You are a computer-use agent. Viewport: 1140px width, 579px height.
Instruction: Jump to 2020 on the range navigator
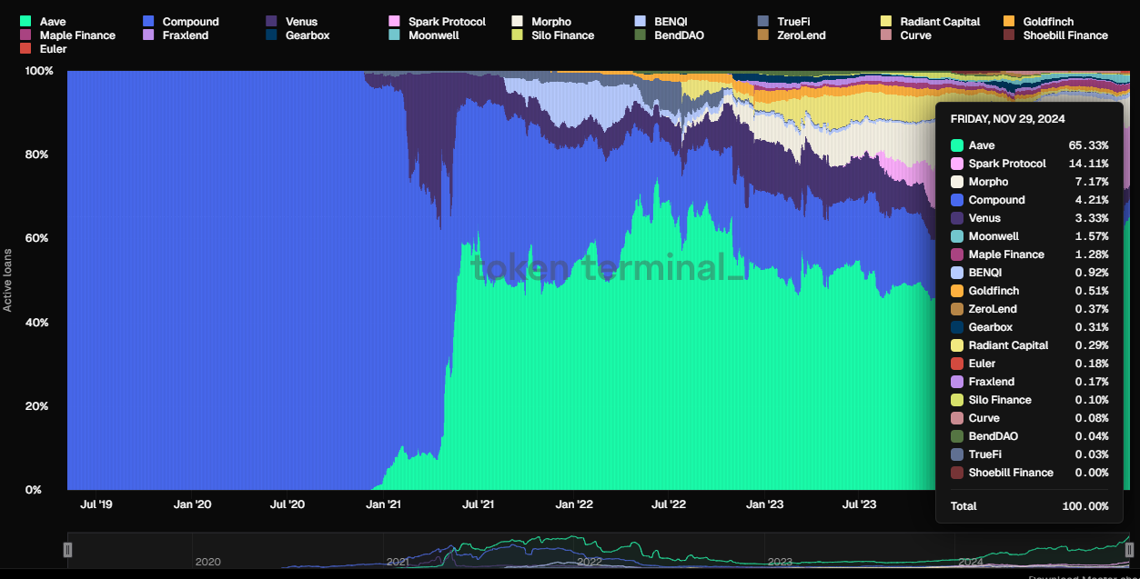pos(208,562)
